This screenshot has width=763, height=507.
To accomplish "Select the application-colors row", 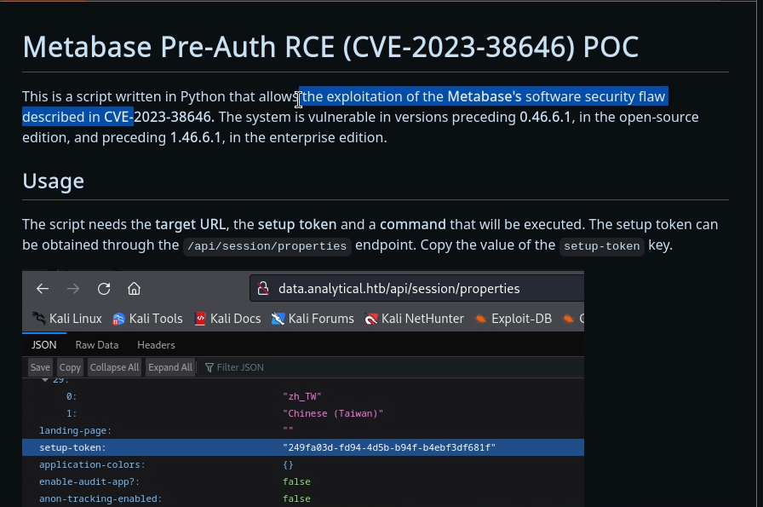I will pyautogui.click(x=302, y=464).
